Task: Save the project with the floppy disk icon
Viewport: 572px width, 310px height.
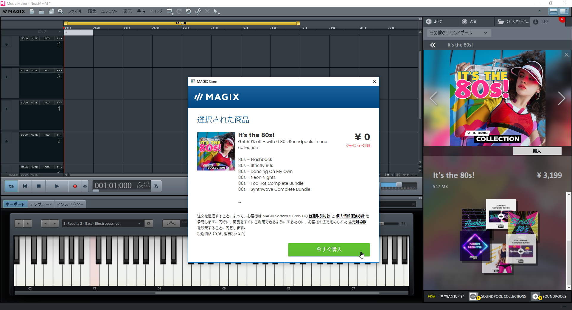Action: 51,11
